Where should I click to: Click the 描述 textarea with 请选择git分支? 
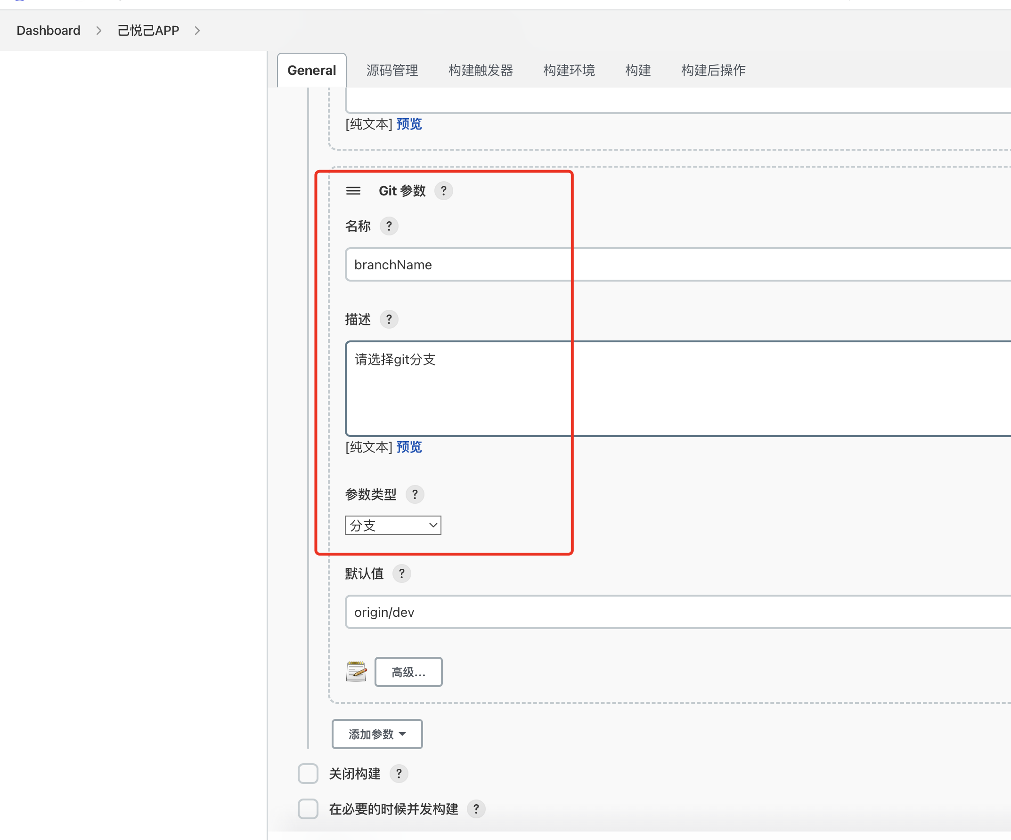click(678, 389)
